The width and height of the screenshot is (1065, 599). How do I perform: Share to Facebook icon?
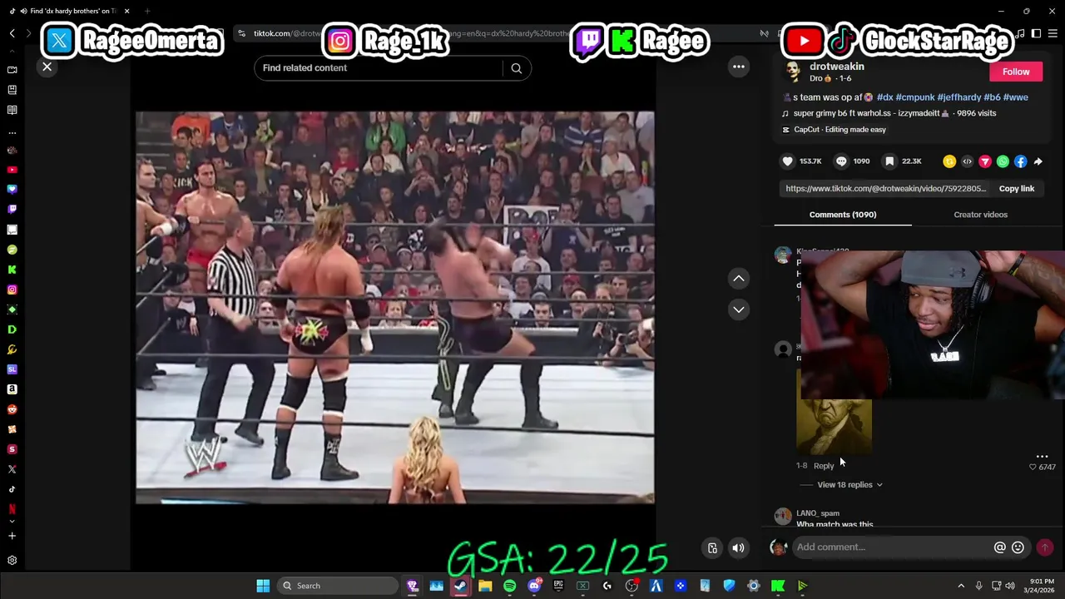coord(1020,161)
